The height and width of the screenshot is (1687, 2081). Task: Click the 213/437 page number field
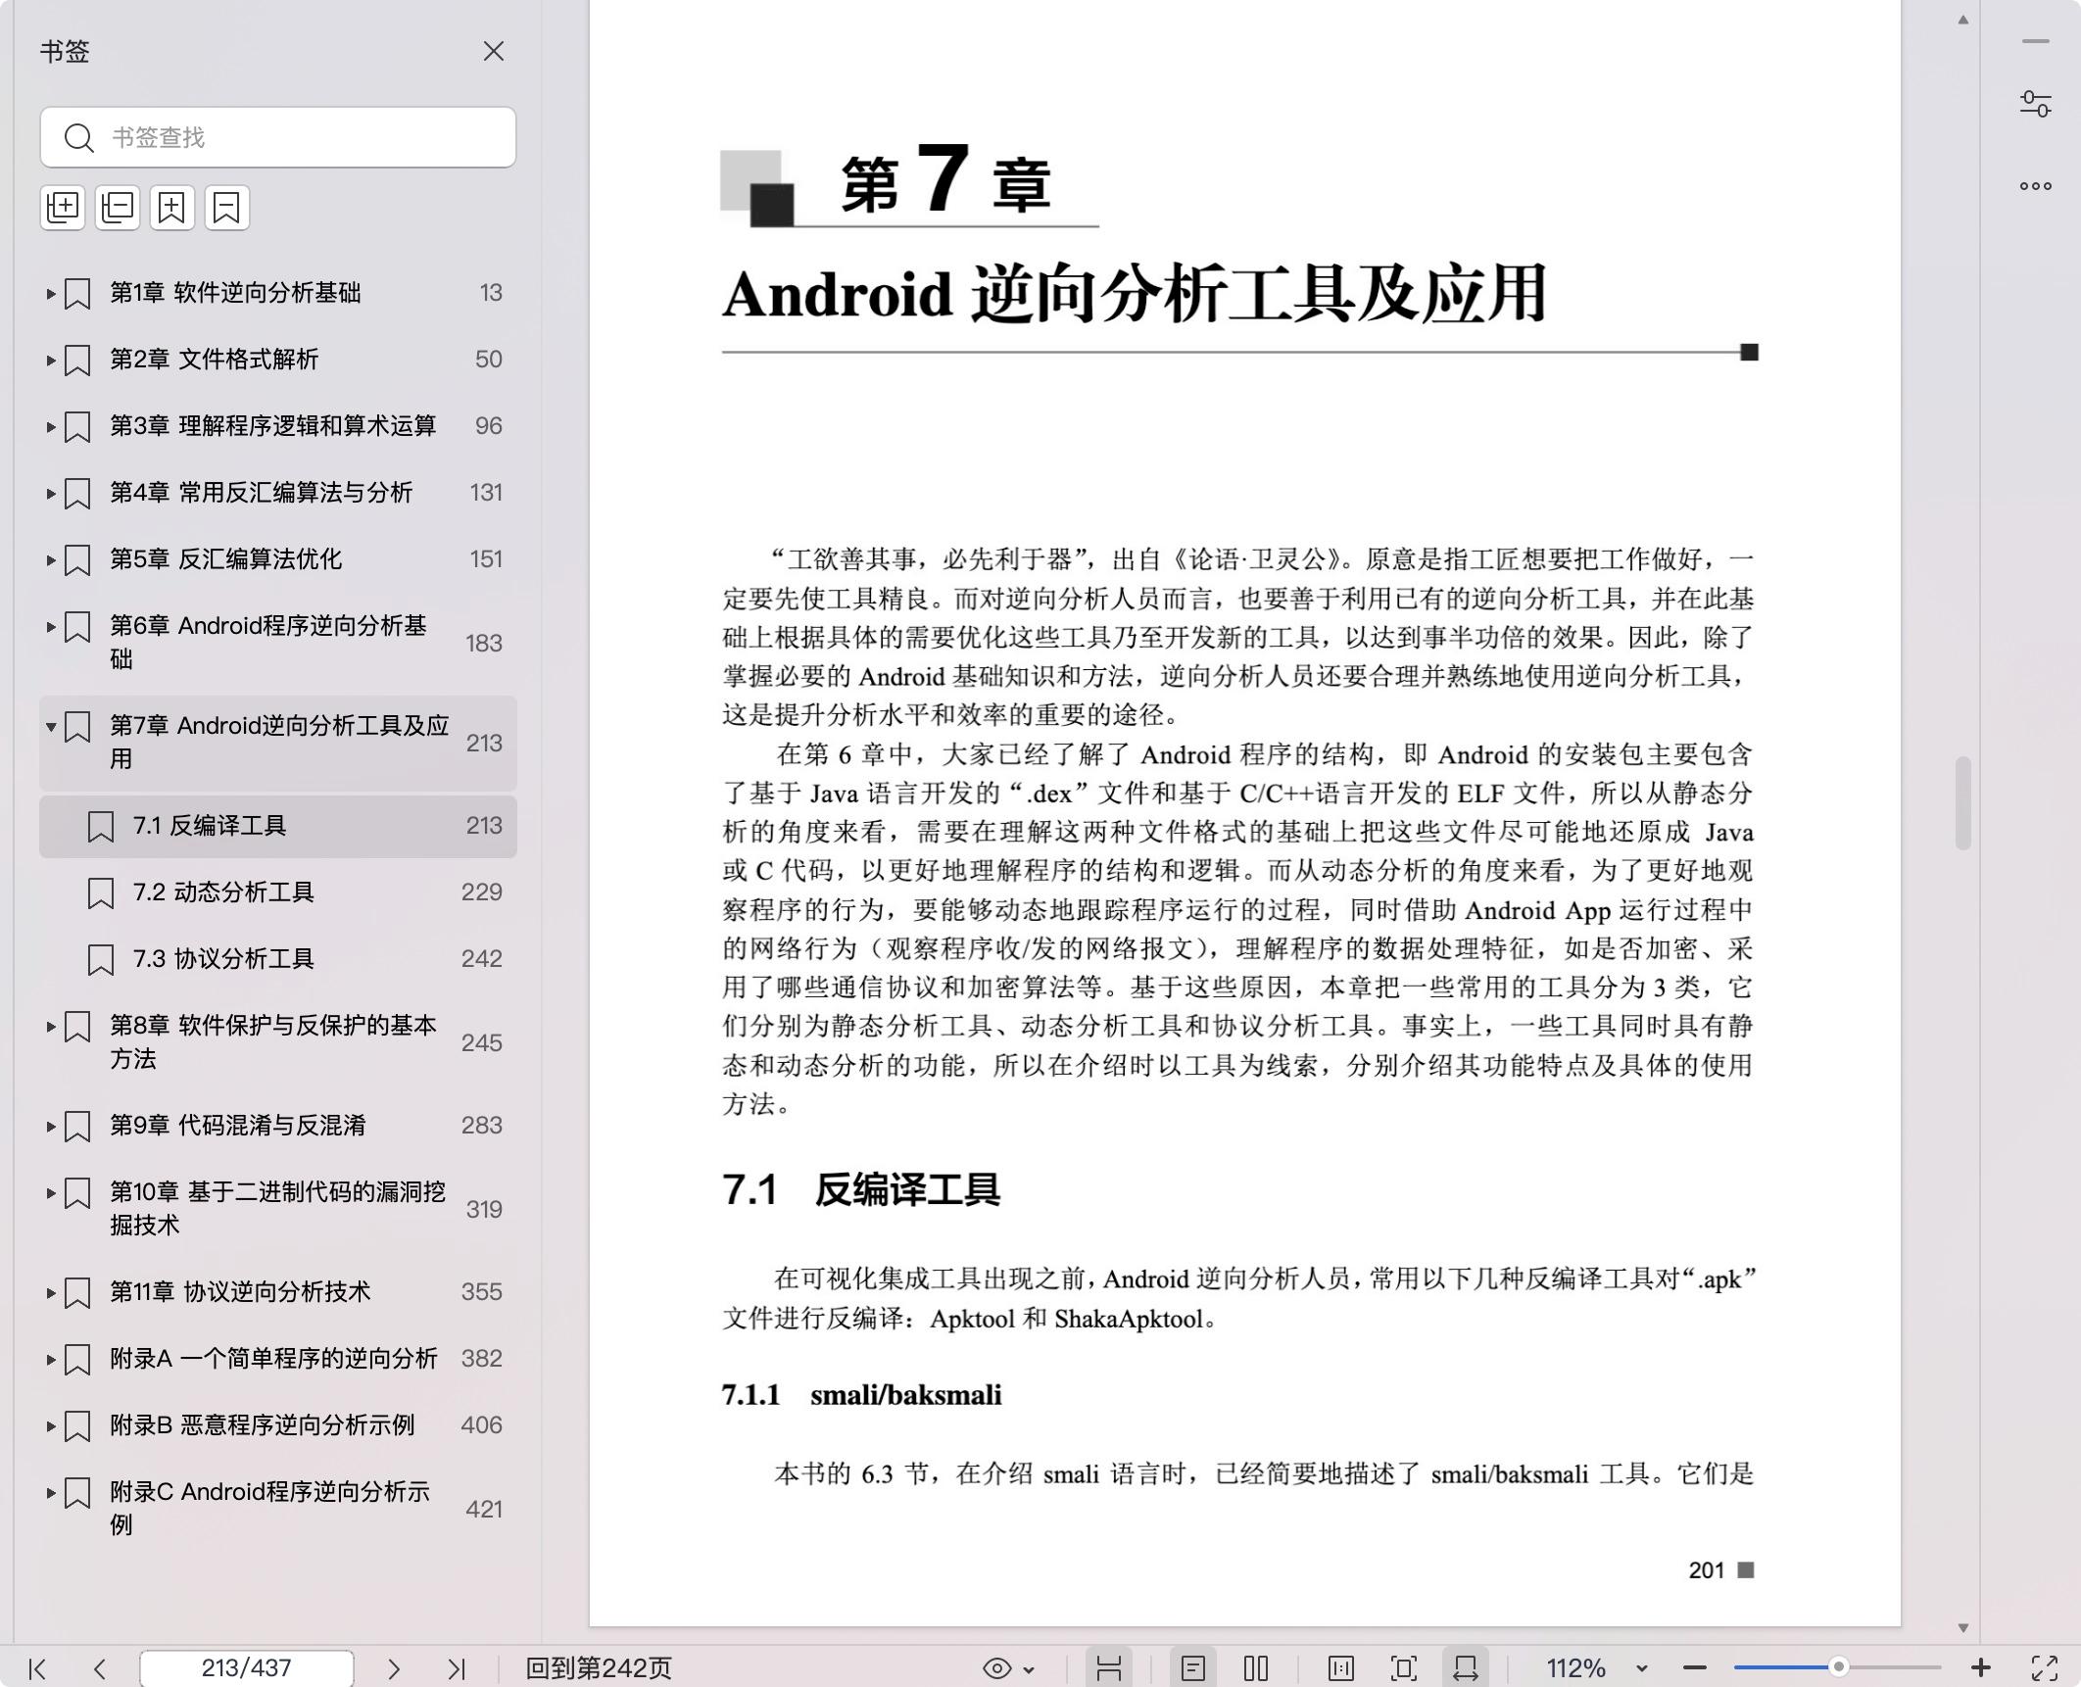click(x=247, y=1667)
